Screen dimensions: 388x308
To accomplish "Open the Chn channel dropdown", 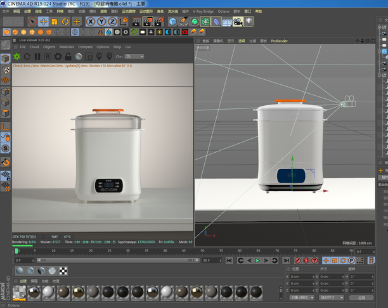I will (x=134, y=56).
